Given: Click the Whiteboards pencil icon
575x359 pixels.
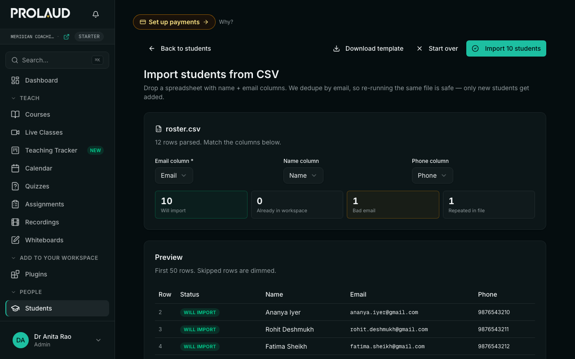Looking at the screenshot, I should 15,240.
